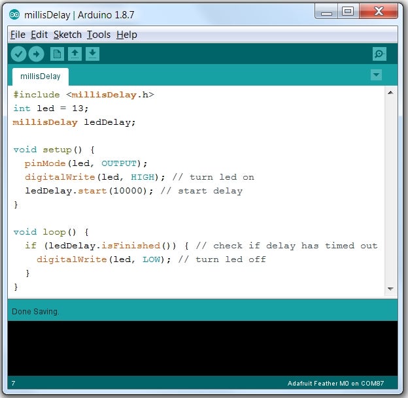Viewport: 408px width, 398px height.
Task: Open the Tools menu
Action: point(99,35)
